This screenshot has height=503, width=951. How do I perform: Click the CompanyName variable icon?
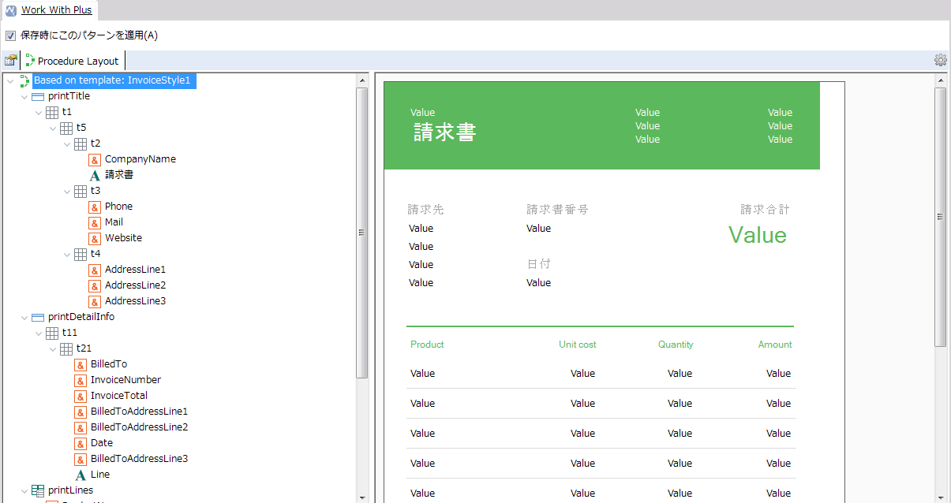point(95,159)
